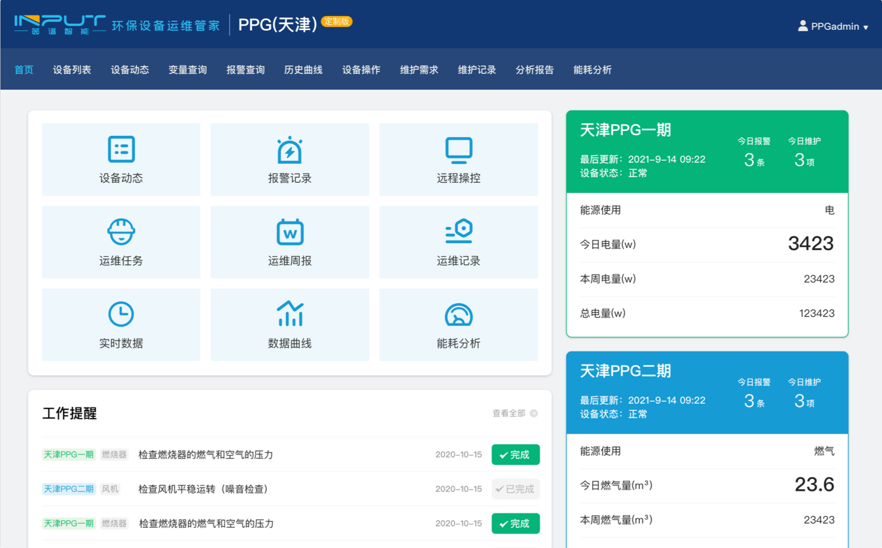The height and width of the screenshot is (548, 882).
Task: Click 完成 on the first 燃烧器 task
Action: coord(515,454)
